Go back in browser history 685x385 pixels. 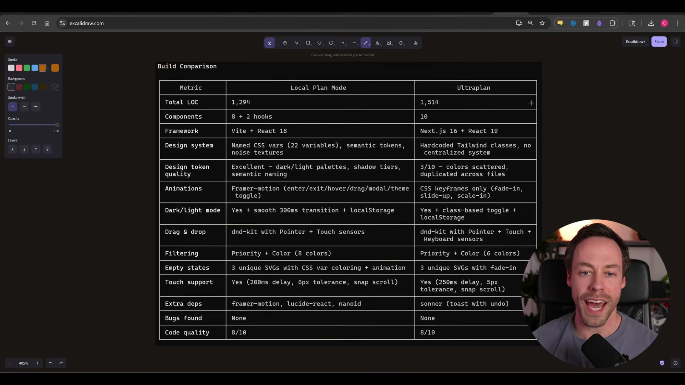click(x=8, y=23)
